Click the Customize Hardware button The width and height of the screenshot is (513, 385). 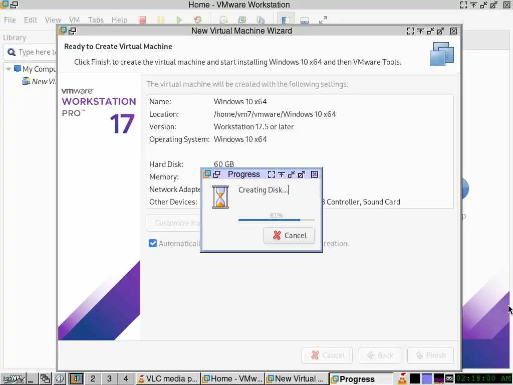point(174,223)
